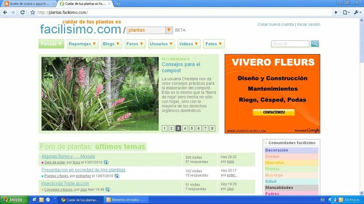This screenshot has width=364, height=204.
Task: Open user tices profile link
Action: coord(76,162)
